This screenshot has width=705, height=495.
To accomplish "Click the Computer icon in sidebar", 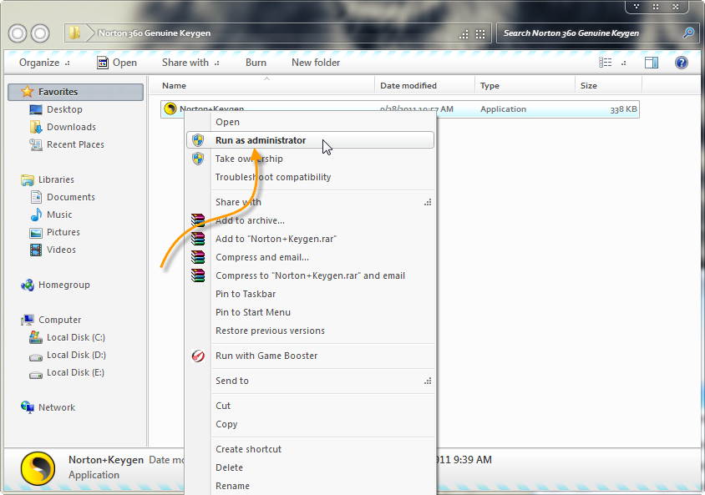I will 28,320.
